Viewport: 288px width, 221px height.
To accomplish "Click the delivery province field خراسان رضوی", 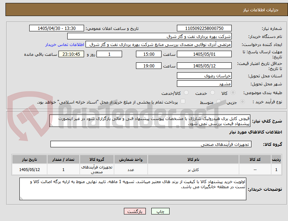I will click(204, 76).
